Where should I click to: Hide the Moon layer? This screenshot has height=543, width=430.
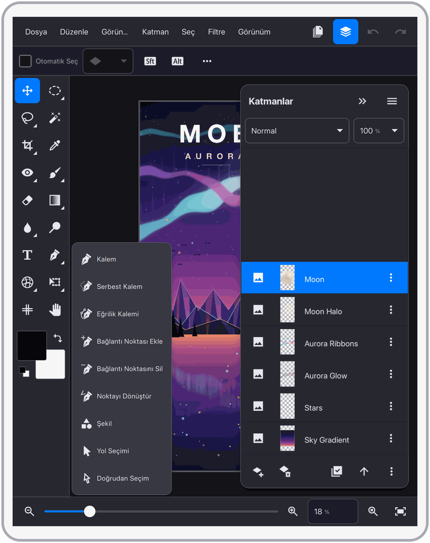tap(258, 278)
